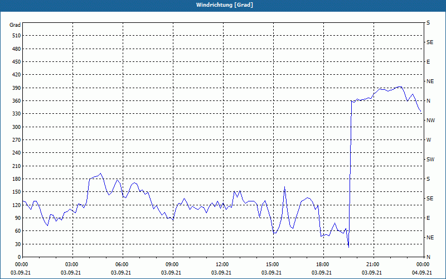Viewport: 446px width, 279px height.
Task: Click the 60 y-axis value
Action: click(x=18, y=231)
